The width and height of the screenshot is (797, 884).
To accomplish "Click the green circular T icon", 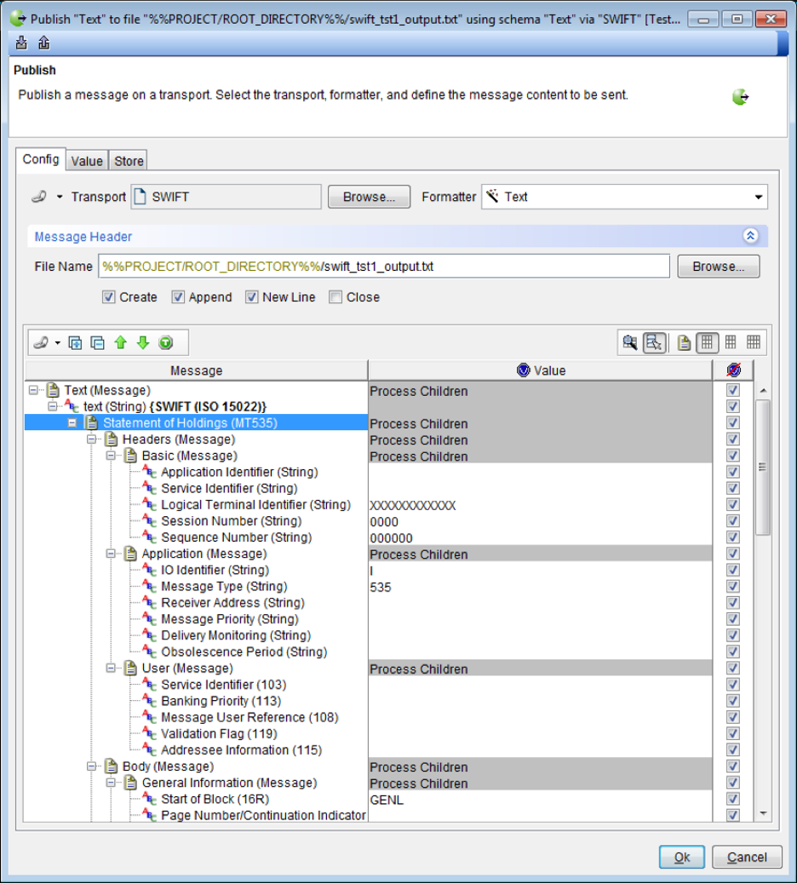I will [166, 342].
